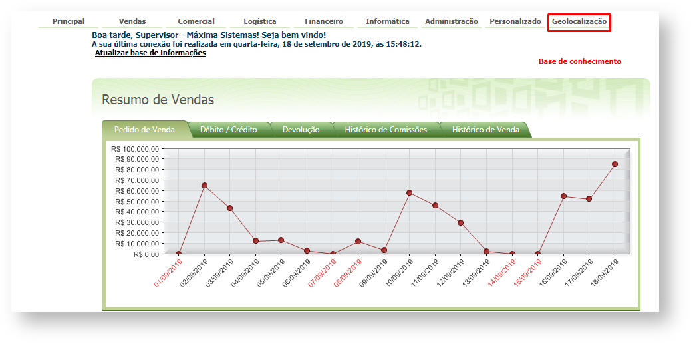The width and height of the screenshot is (691, 344).
Task: Click the Informática menu
Action: point(388,22)
